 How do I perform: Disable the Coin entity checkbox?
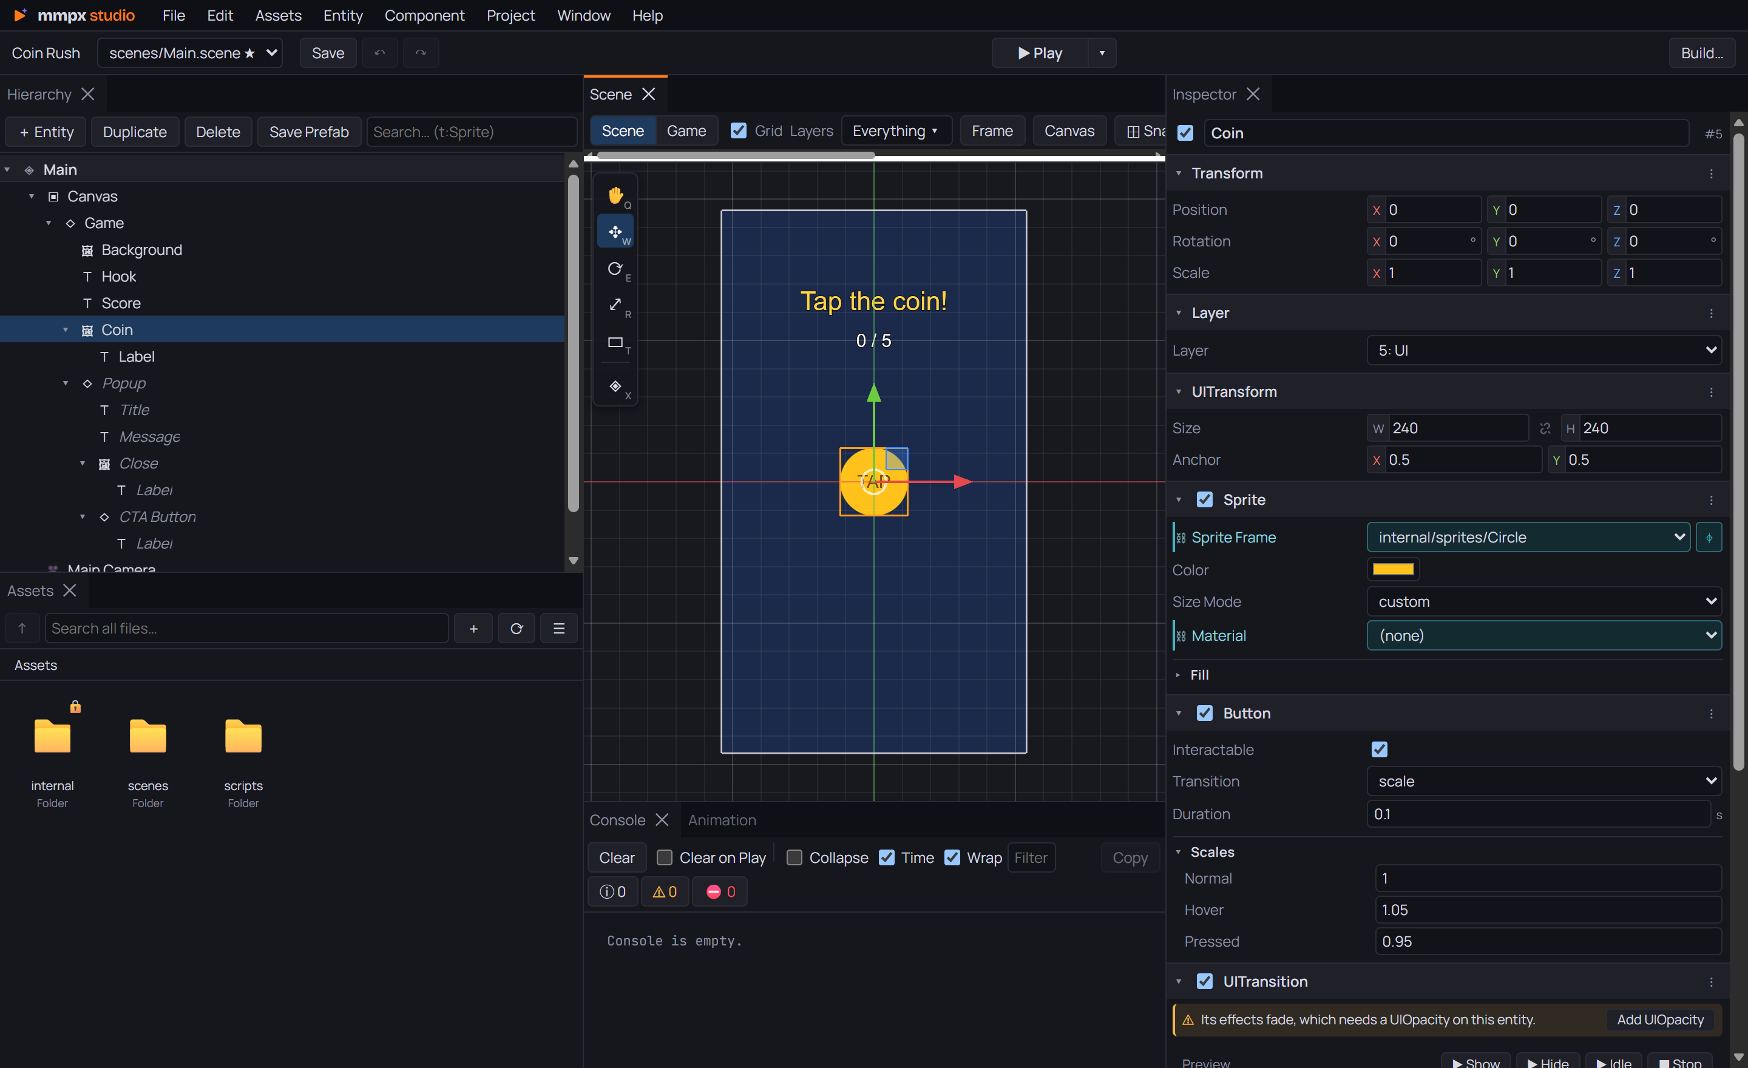click(x=1185, y=133)
